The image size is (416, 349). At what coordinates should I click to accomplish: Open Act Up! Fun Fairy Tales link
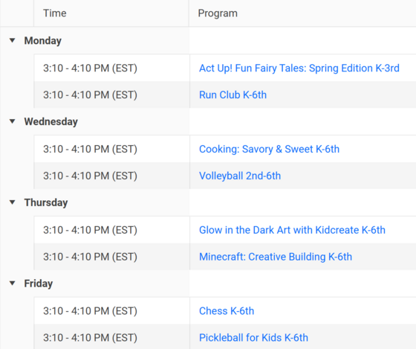coord(299,68)
